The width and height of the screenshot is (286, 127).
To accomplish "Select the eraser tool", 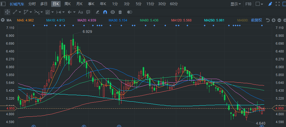I will tap(98, 12).
